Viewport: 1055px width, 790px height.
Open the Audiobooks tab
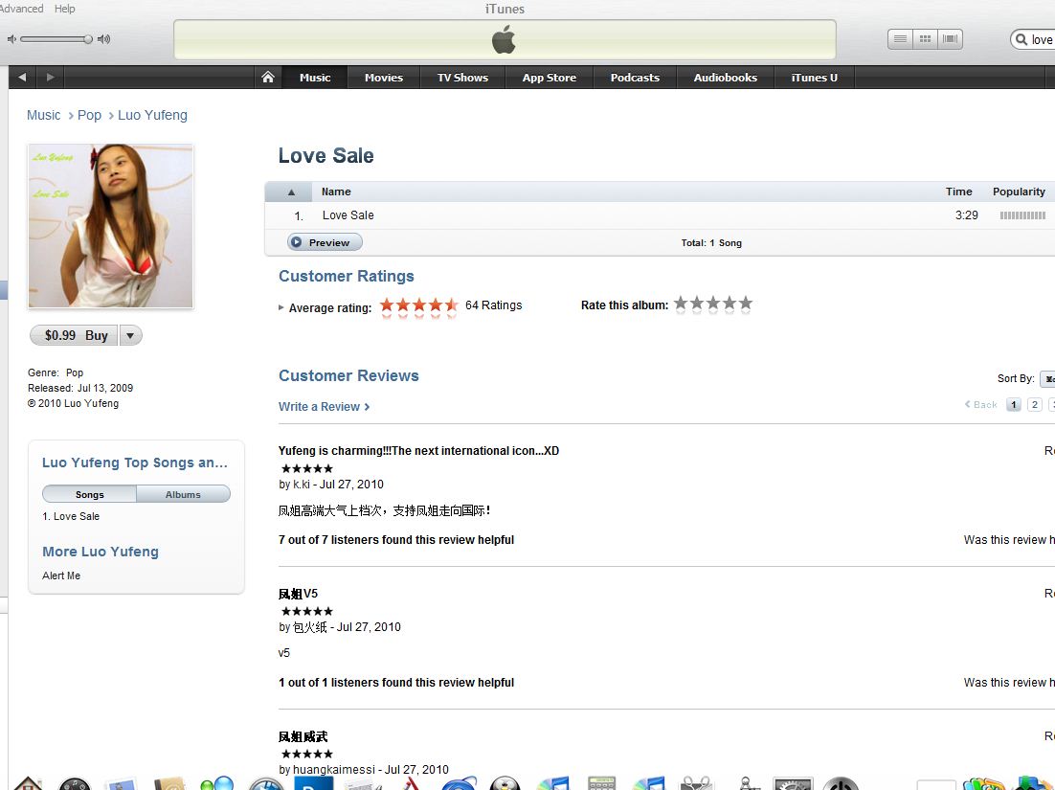click(726, 78)
